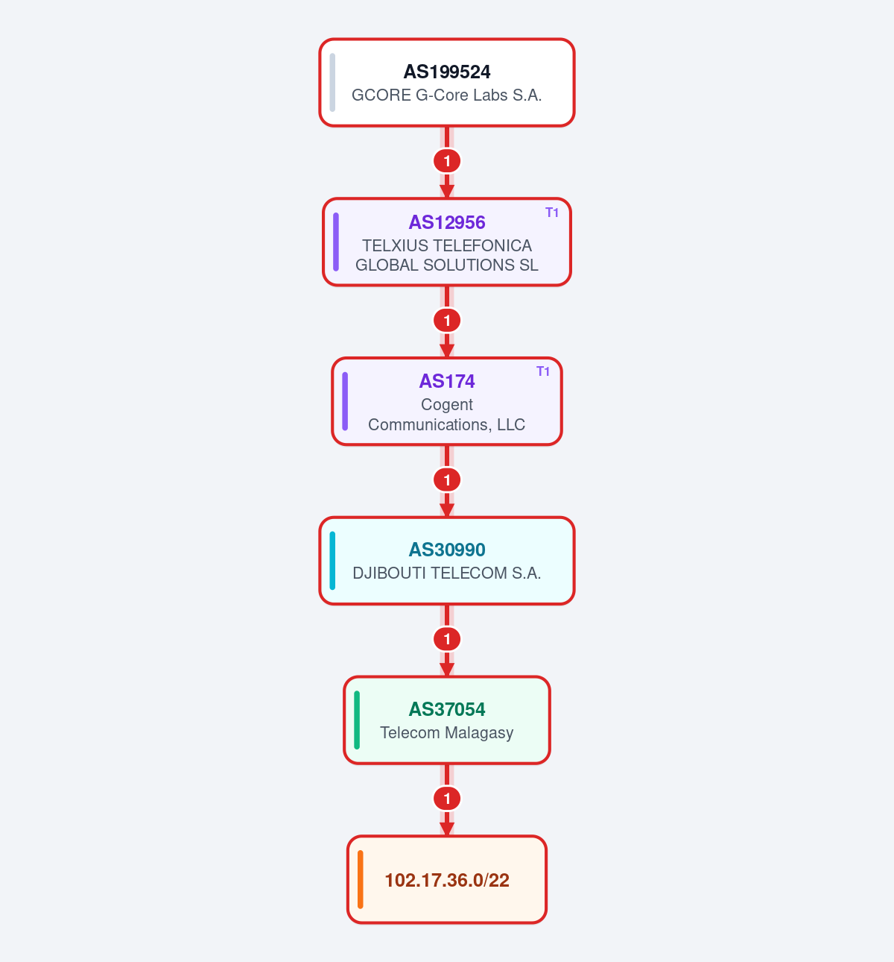Click count badge between AS174 and AS30990

pos(447,480)
